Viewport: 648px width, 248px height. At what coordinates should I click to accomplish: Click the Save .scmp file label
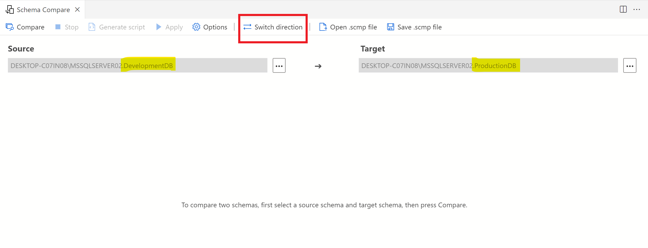420,27
